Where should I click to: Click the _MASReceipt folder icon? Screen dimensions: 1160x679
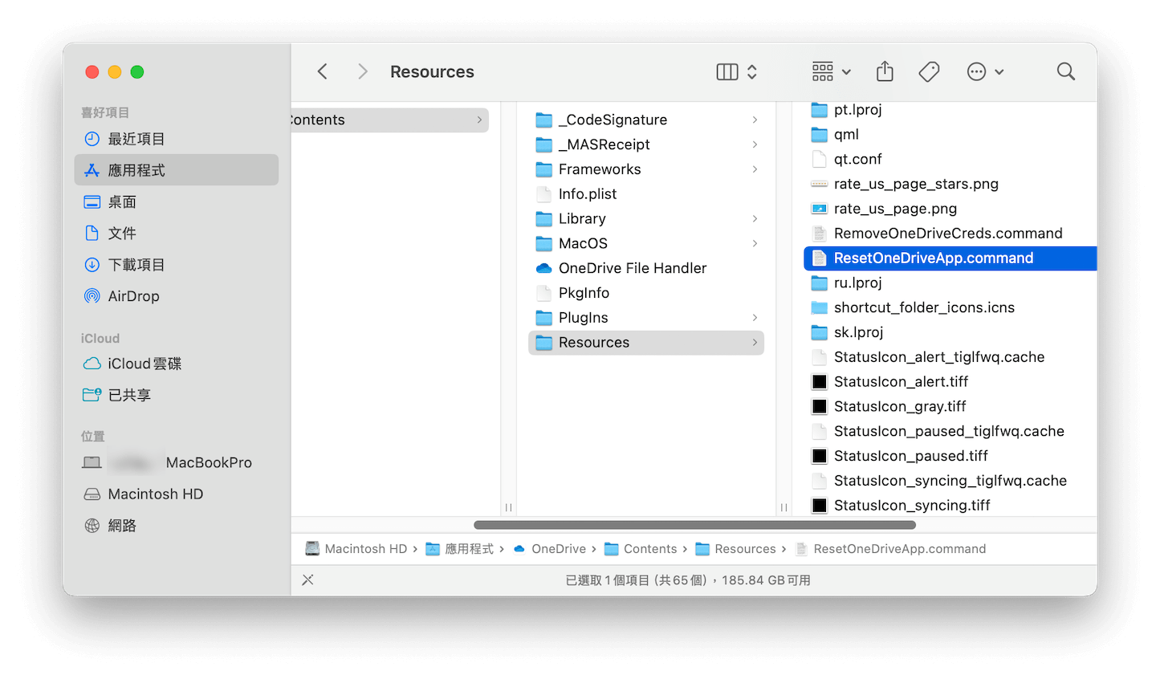544,144
